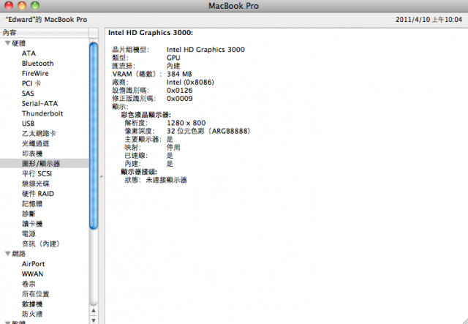Viewport: 468px width, 324px height.
Task: Click the sidebar scroll up arrow
Action: tap(94, 311)
